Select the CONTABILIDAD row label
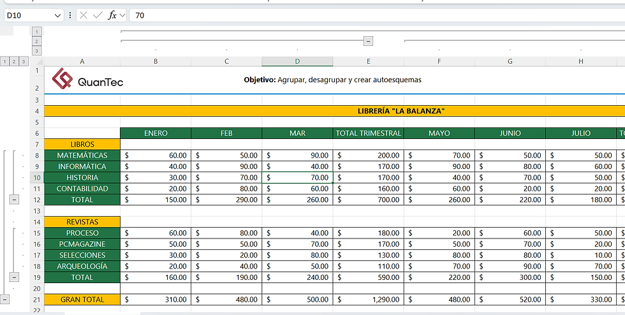The height and width of the screenshot is (315, 625). pyautogui.click(x=82, y=189)
